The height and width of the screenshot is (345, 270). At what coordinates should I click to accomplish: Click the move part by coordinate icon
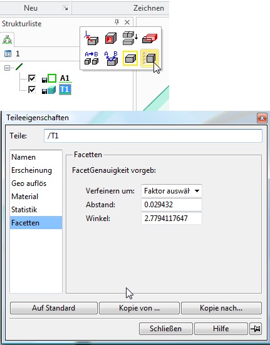coord(91,38)
